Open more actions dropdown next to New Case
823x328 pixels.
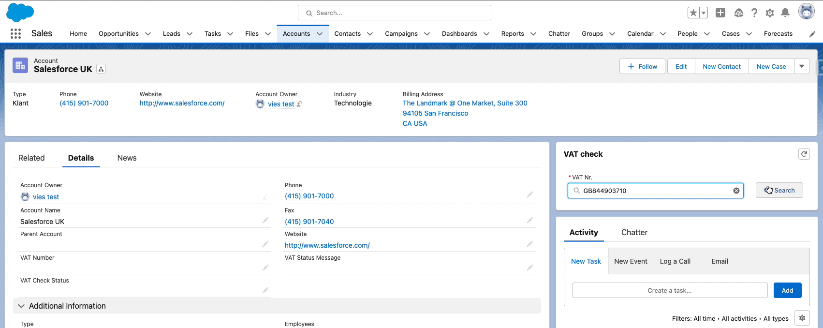(x=802, y=66)
